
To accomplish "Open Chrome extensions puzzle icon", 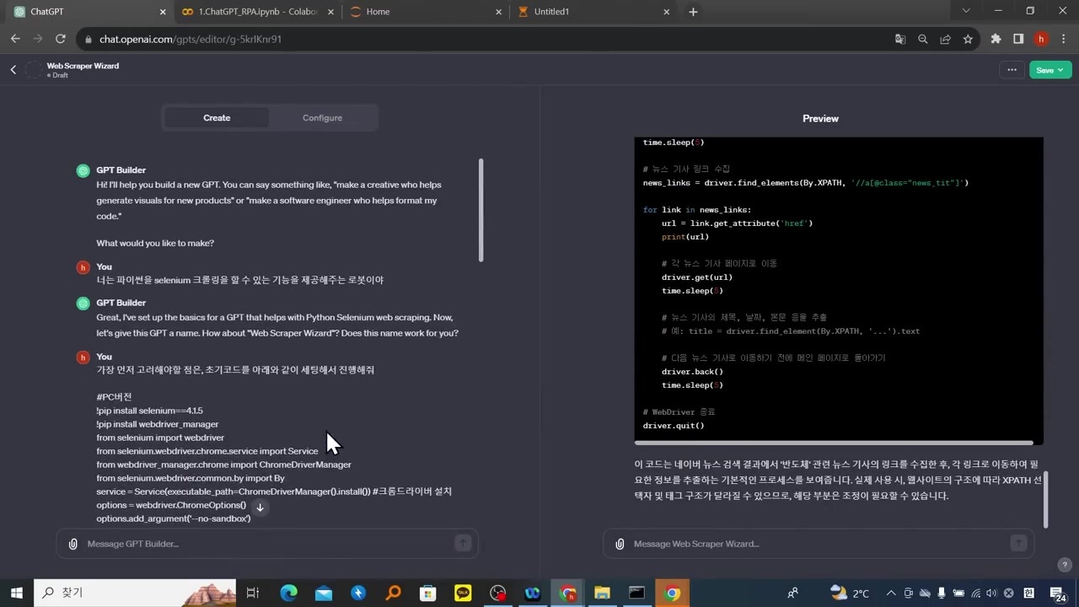I will point(996,39).
